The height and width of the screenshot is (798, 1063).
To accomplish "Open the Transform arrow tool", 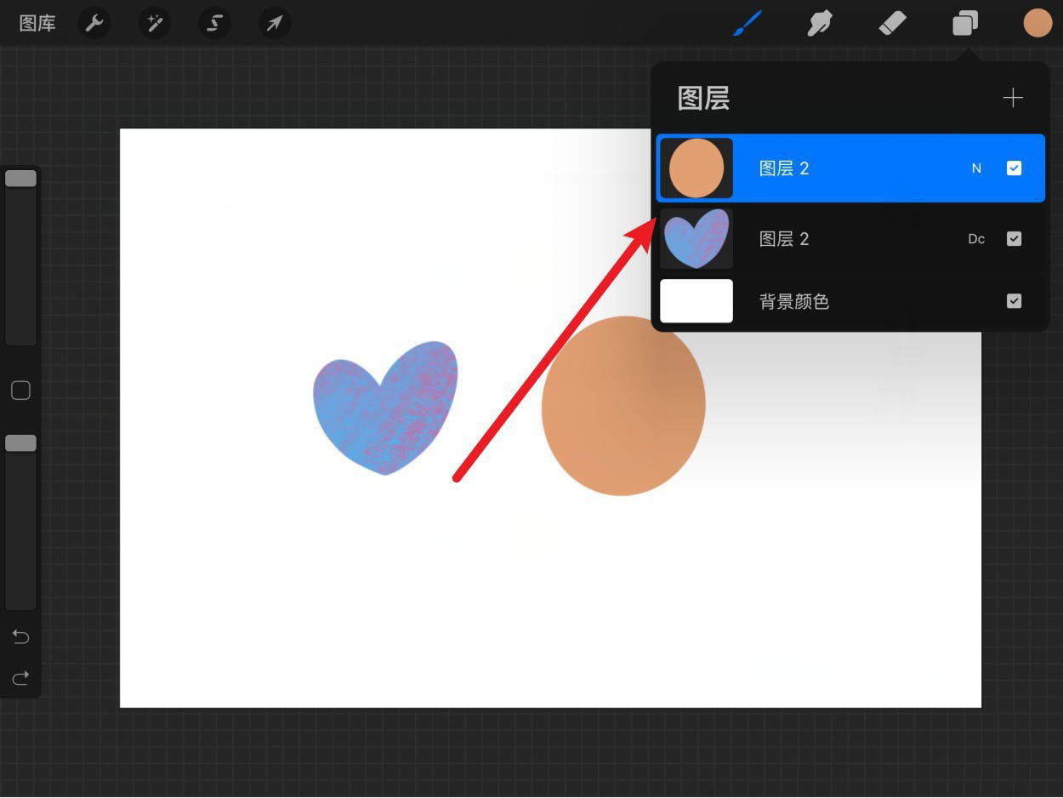I will [274, 23].
